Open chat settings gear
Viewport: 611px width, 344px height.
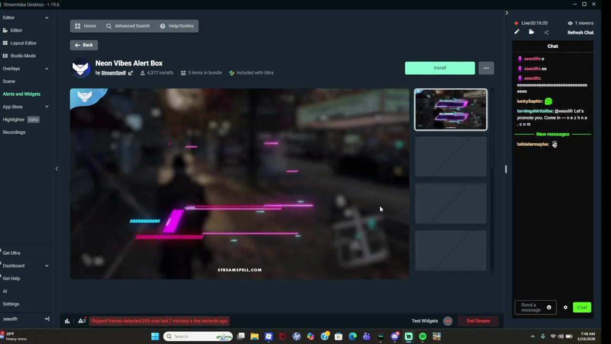(566, 308)
